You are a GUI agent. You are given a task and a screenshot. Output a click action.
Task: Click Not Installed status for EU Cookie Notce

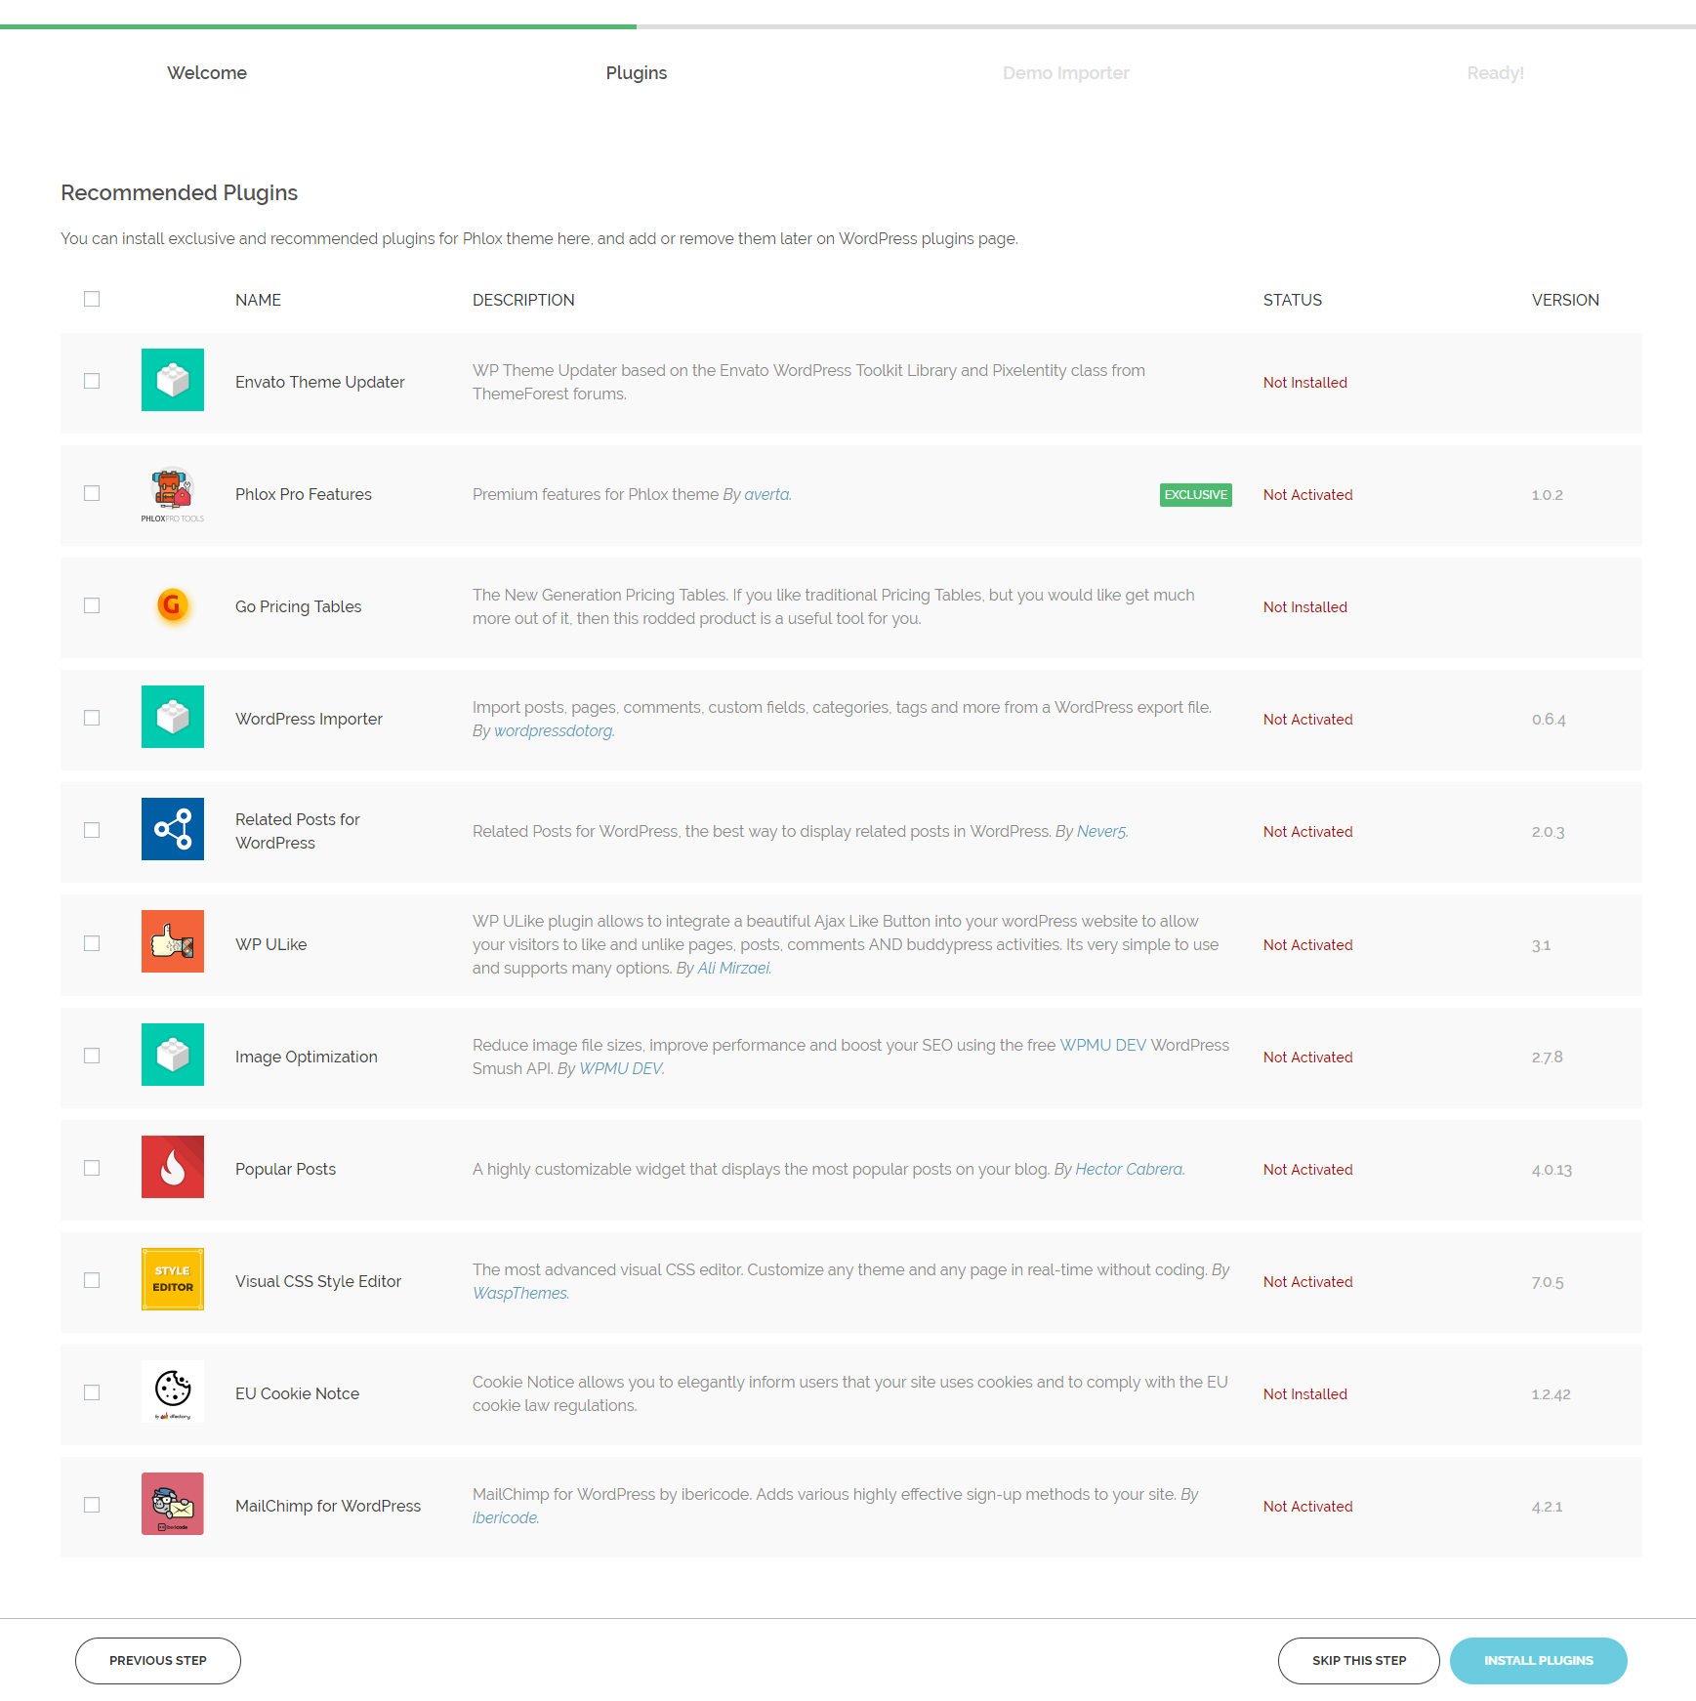[x=1305, y=1394]
